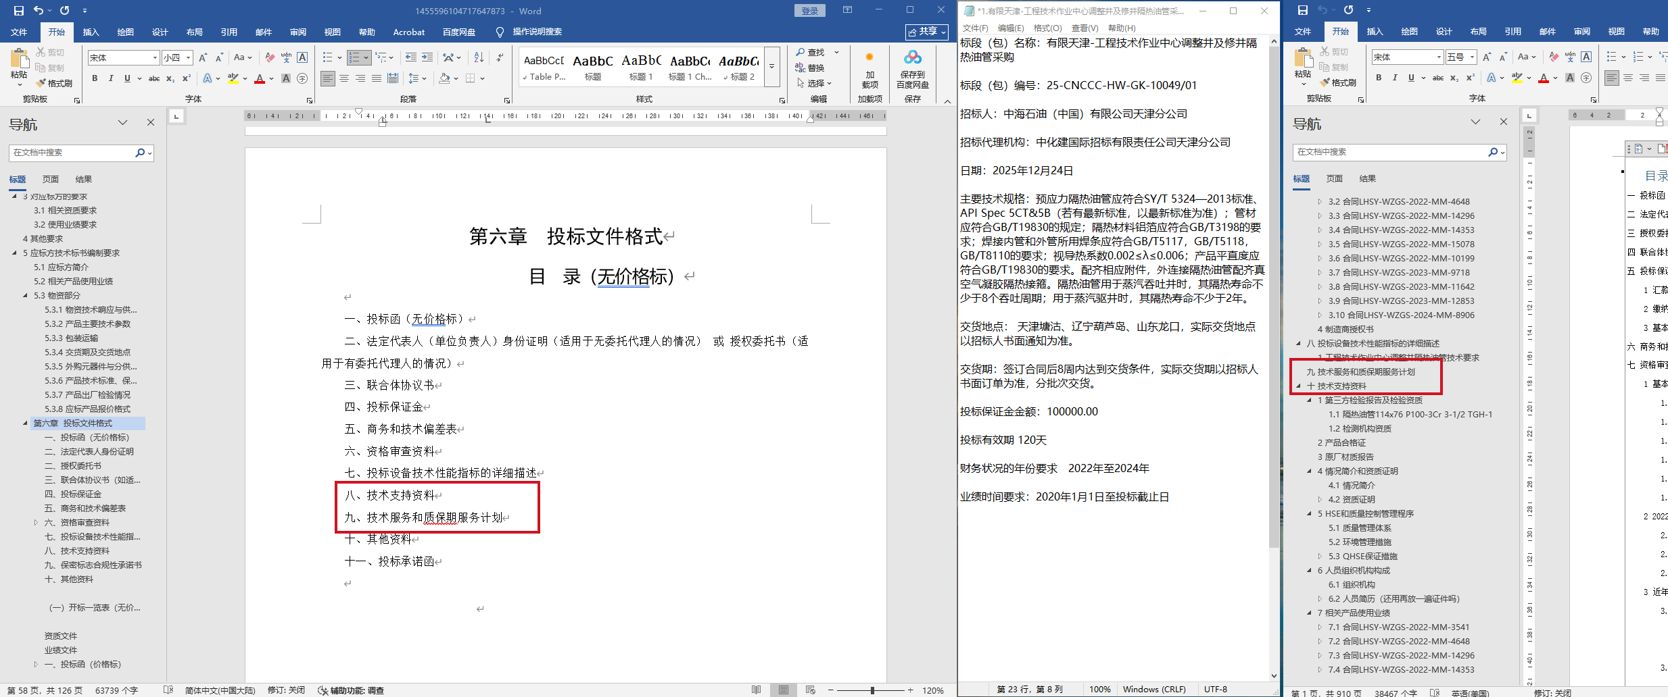Click the 登录 sign-in button
Image resolution: width=1668 pixels, height=697 pixels.
pos(810,11)
